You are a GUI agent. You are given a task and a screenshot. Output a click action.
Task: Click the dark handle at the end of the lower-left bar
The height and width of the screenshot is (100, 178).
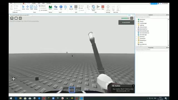pyautogui.click(x=37, y=79)
